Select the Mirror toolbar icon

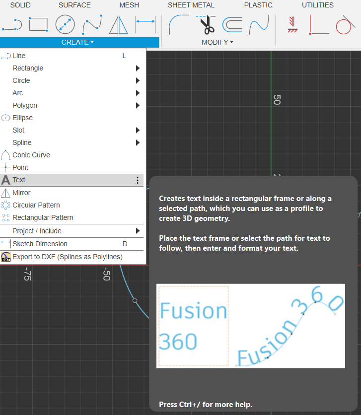click(119, 25)
